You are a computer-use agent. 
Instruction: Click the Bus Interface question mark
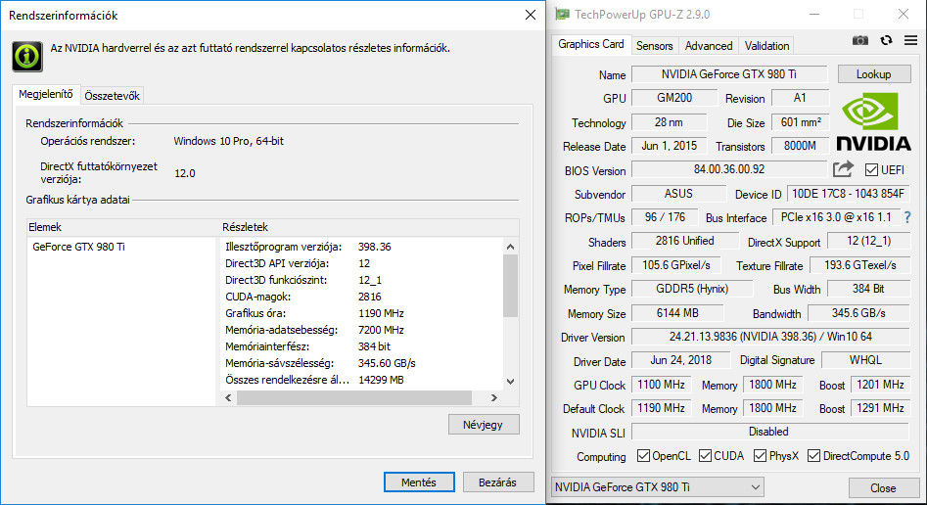(907, 217)
